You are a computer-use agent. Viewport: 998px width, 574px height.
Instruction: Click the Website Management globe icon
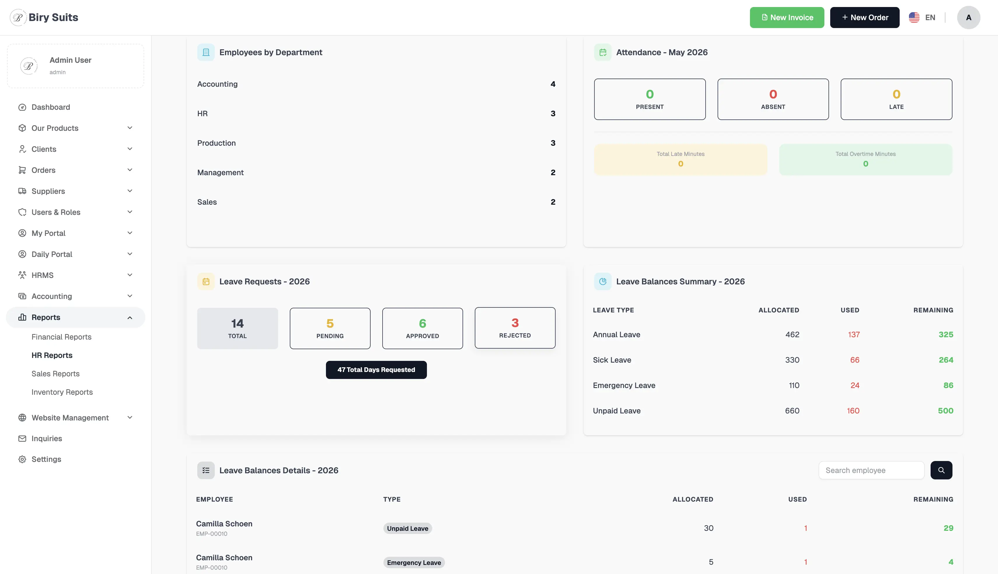click(x=22, y=418)
